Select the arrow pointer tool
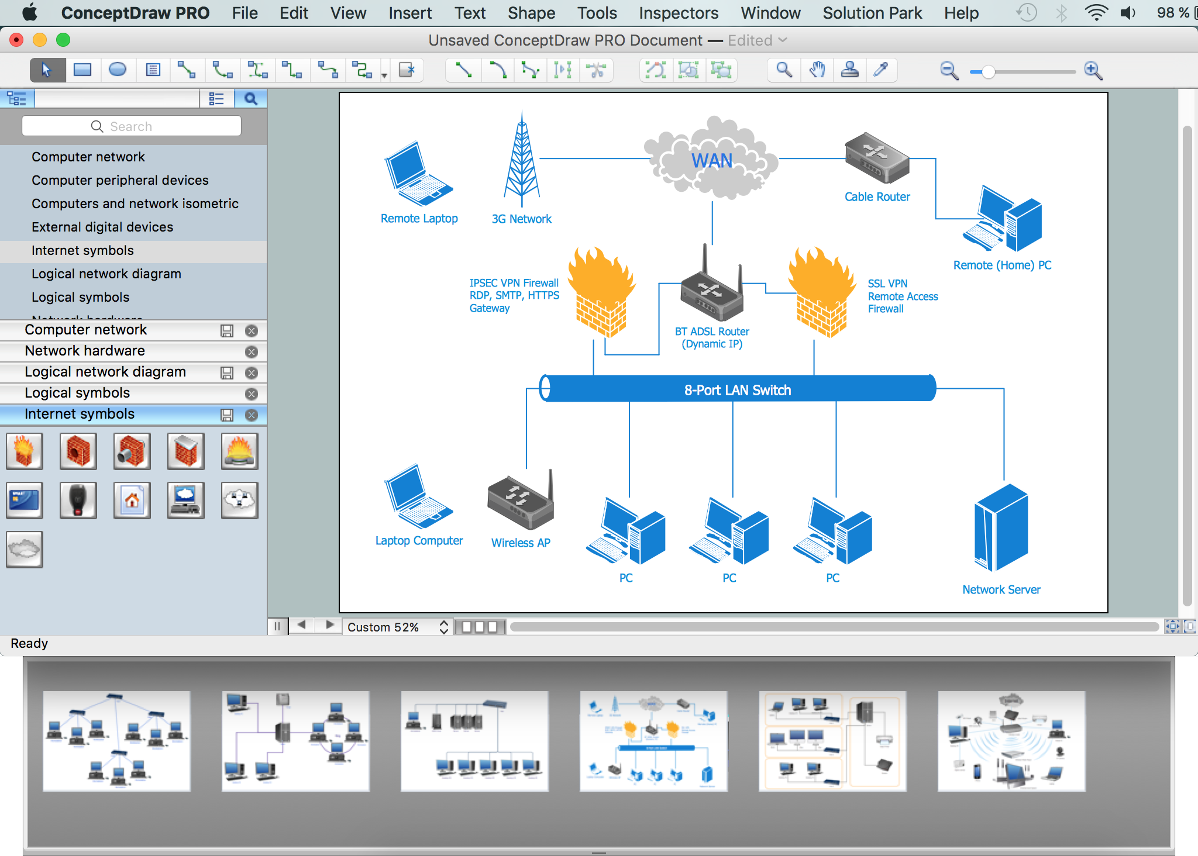 [47, 71]
